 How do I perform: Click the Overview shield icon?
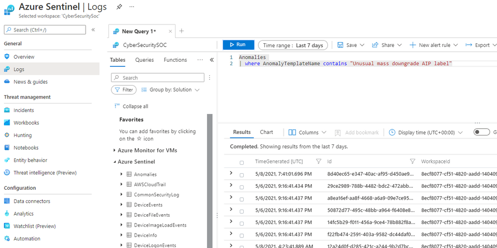point(7,57)
